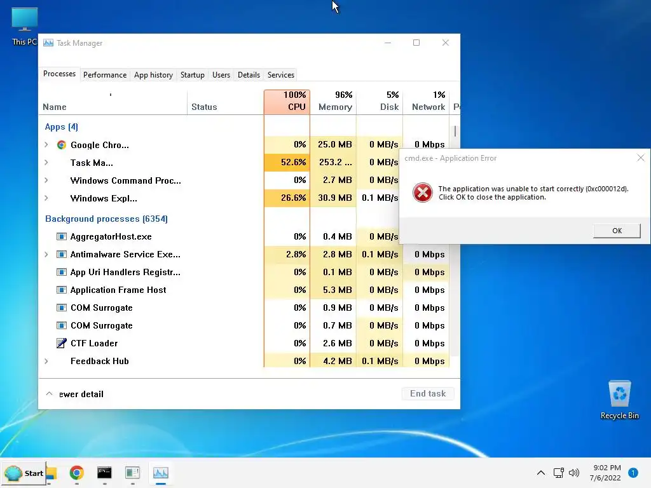
Task: Click the App Uri Handlers Registration icon
Action: [62, 272]
